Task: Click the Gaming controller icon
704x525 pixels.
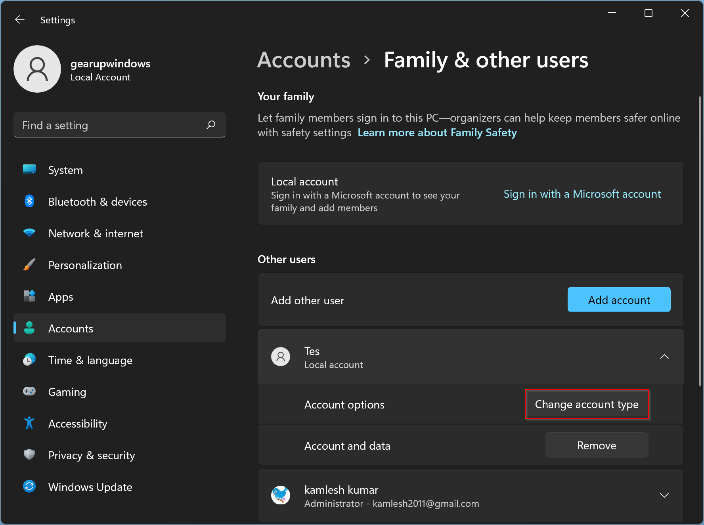Action: click(x=29, y=391)
